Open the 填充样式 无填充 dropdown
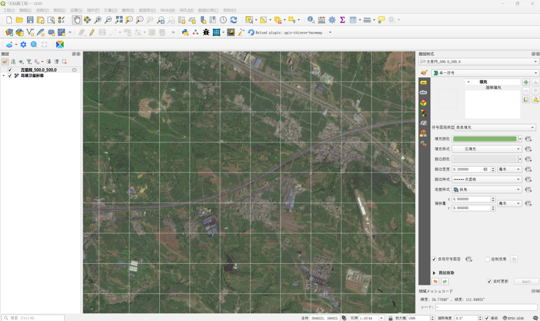This screenshot has width=540, height=321. (487, 149)
